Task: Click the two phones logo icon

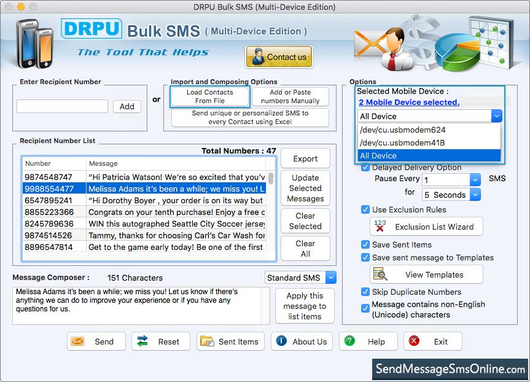Action: pyautogui.click(x=34, y=44)
